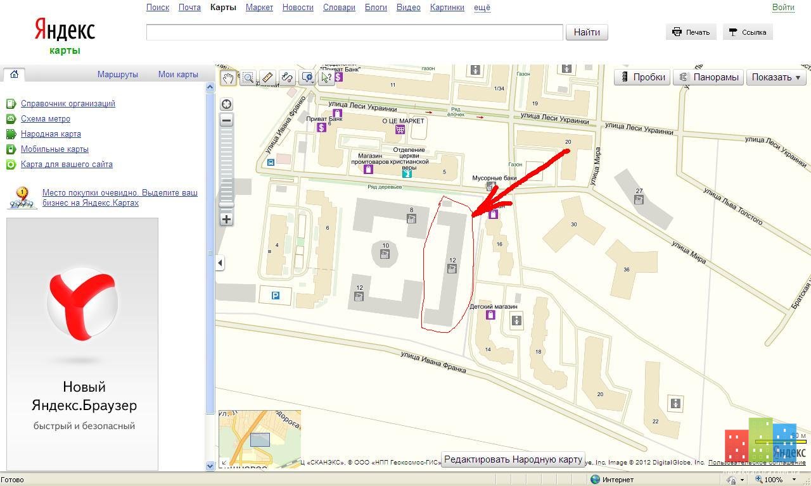This screenshot has width=811, height=486.
Task: Open the Маршруты tab
Action: pos(118,74)
